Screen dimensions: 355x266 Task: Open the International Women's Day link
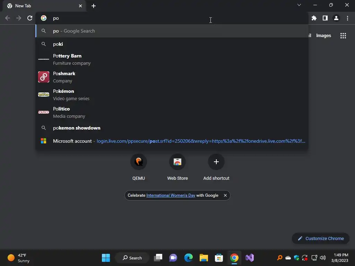click(x=171, y=195)
